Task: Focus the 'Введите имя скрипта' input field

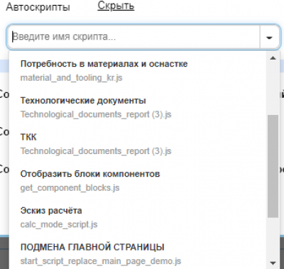Action: [134, 37]
